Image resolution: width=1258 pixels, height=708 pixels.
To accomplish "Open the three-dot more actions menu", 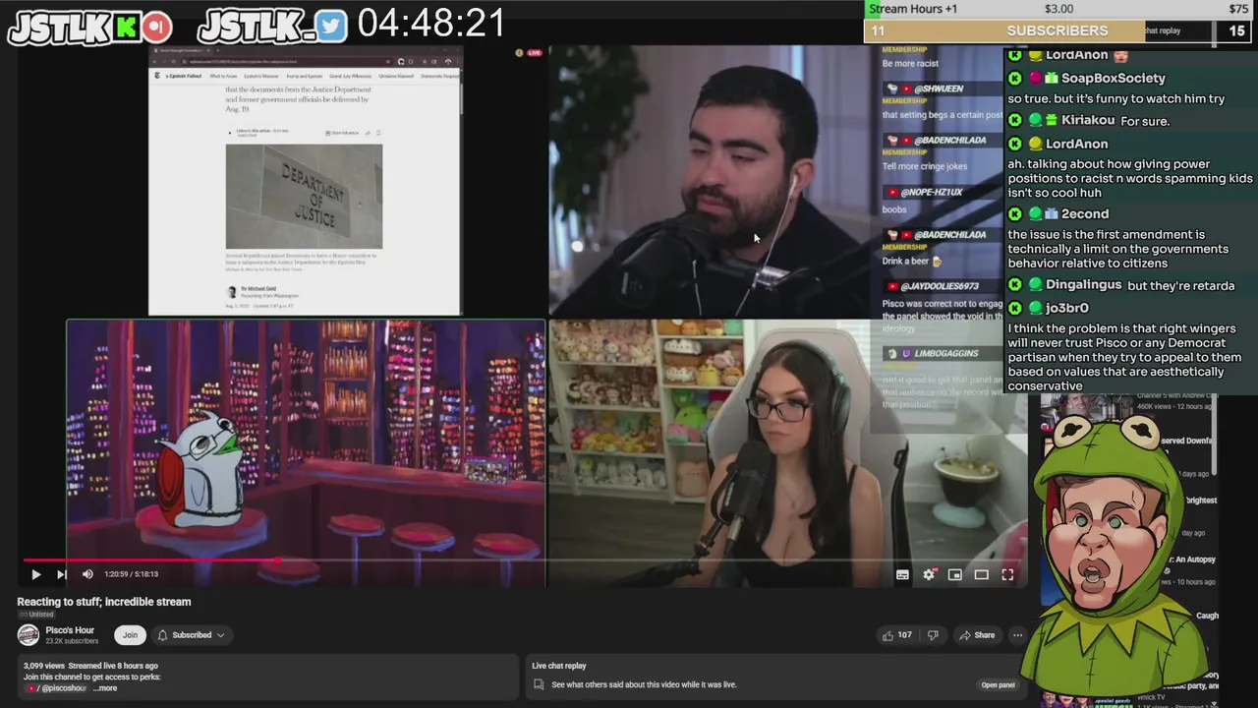I will (1018, 635).
